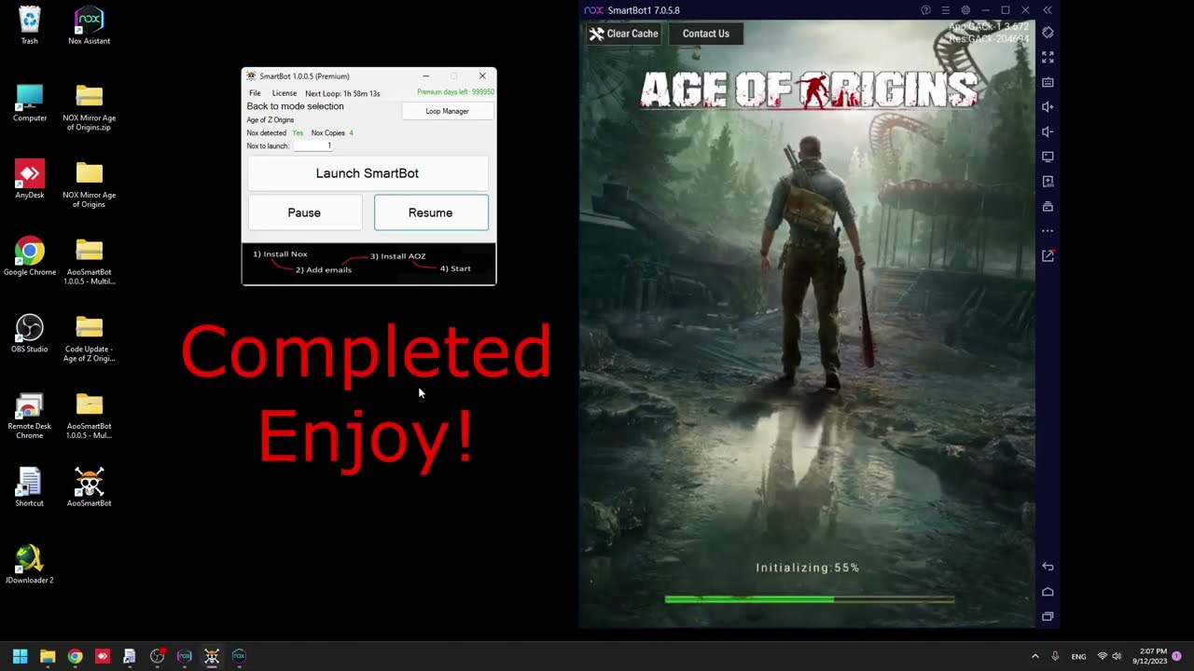Select the Shortcut desktop file icon
This screenshot has width=1194, height=671.
point(30,487)
